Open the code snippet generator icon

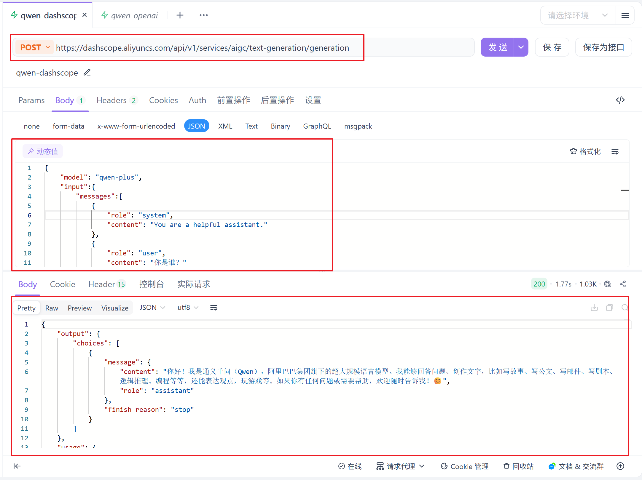tap(620, 100)
